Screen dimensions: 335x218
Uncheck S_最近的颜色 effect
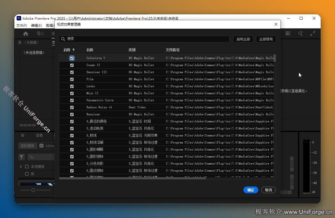[72, 122]
